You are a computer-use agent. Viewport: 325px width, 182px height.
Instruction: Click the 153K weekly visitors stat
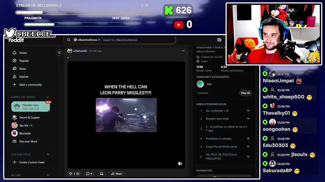point(204,69)
